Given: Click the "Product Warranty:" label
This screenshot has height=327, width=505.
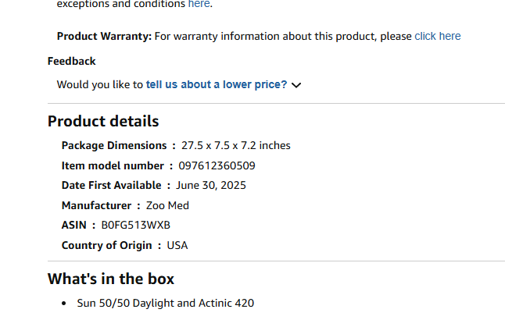Looking at the screenshot, I should [104, 36].
